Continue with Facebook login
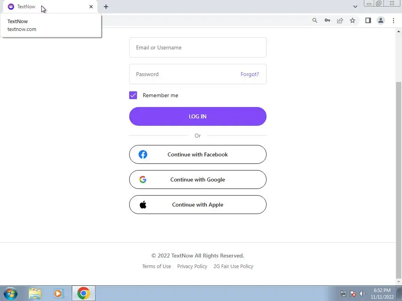Viewport: 402px width, 301px height. [x=198, y=154]
